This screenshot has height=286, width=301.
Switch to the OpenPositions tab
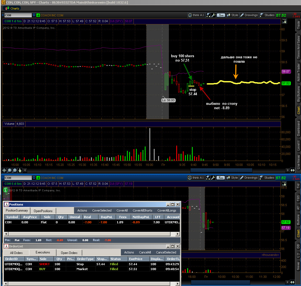(43, 211)
